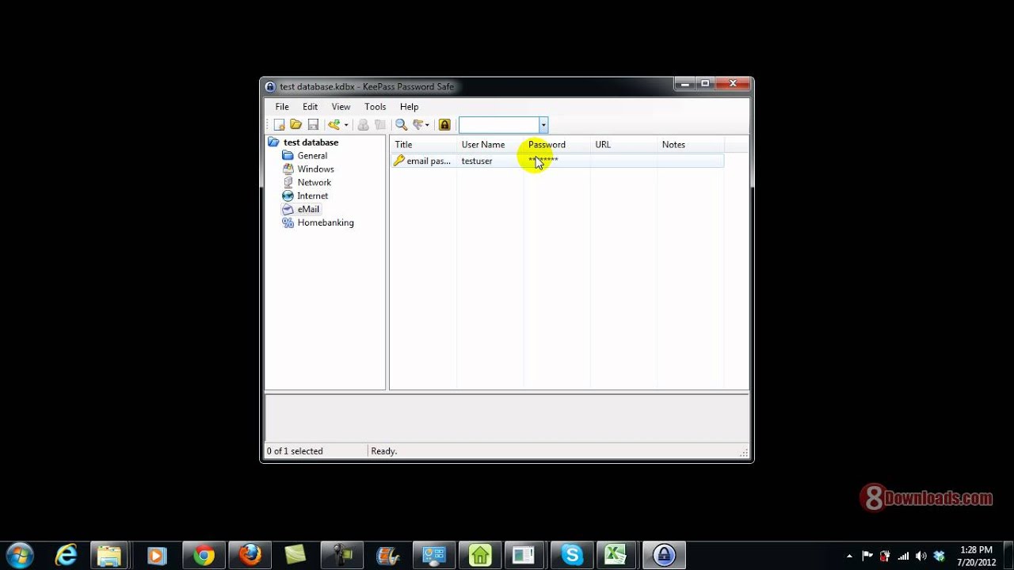Open the green home app on taskbar

click(480, 555)
